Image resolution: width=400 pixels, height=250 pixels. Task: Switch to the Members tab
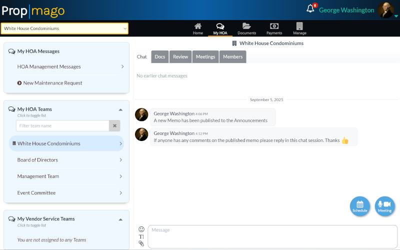pyautogui.click(x=232, y=57)
